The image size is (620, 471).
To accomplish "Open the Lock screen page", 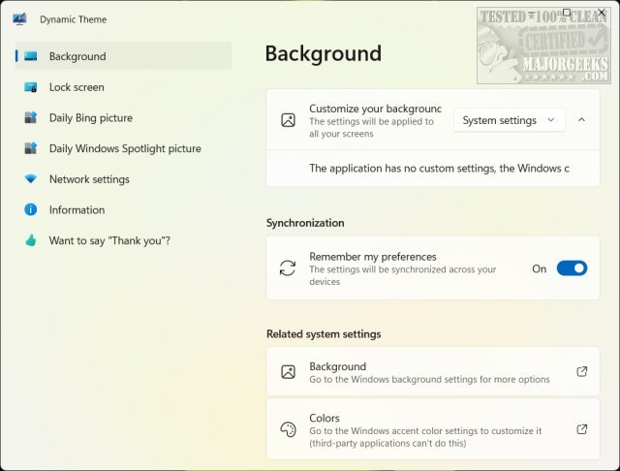I will [x=77, y=87].
